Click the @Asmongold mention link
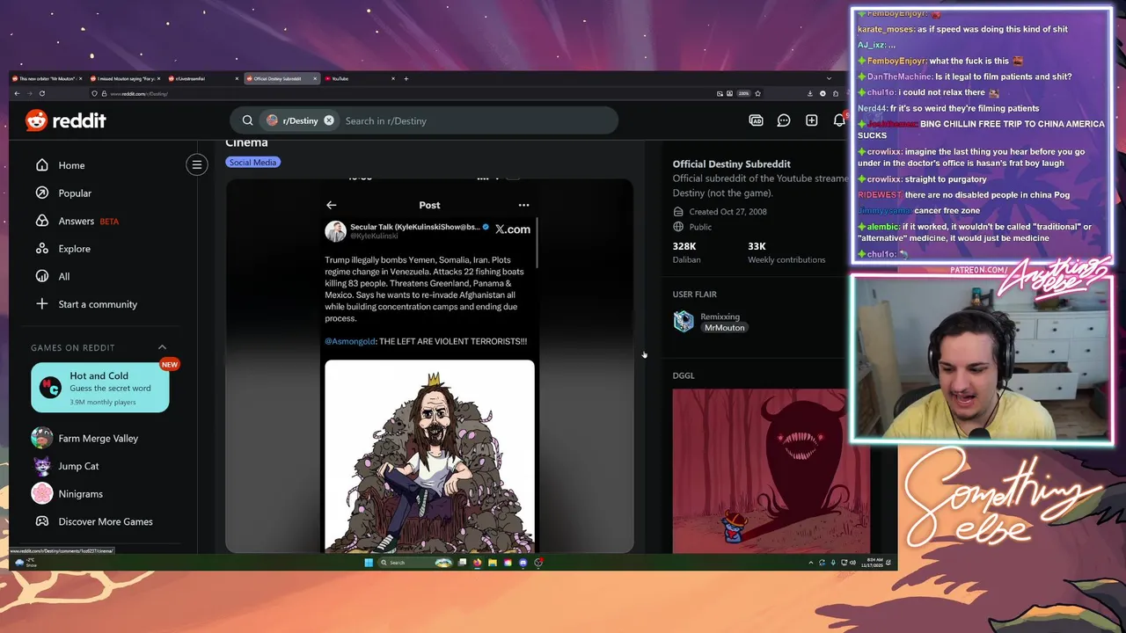This screenshot has width=1126, height=633. pyautogui.click(x=350, y=341)
